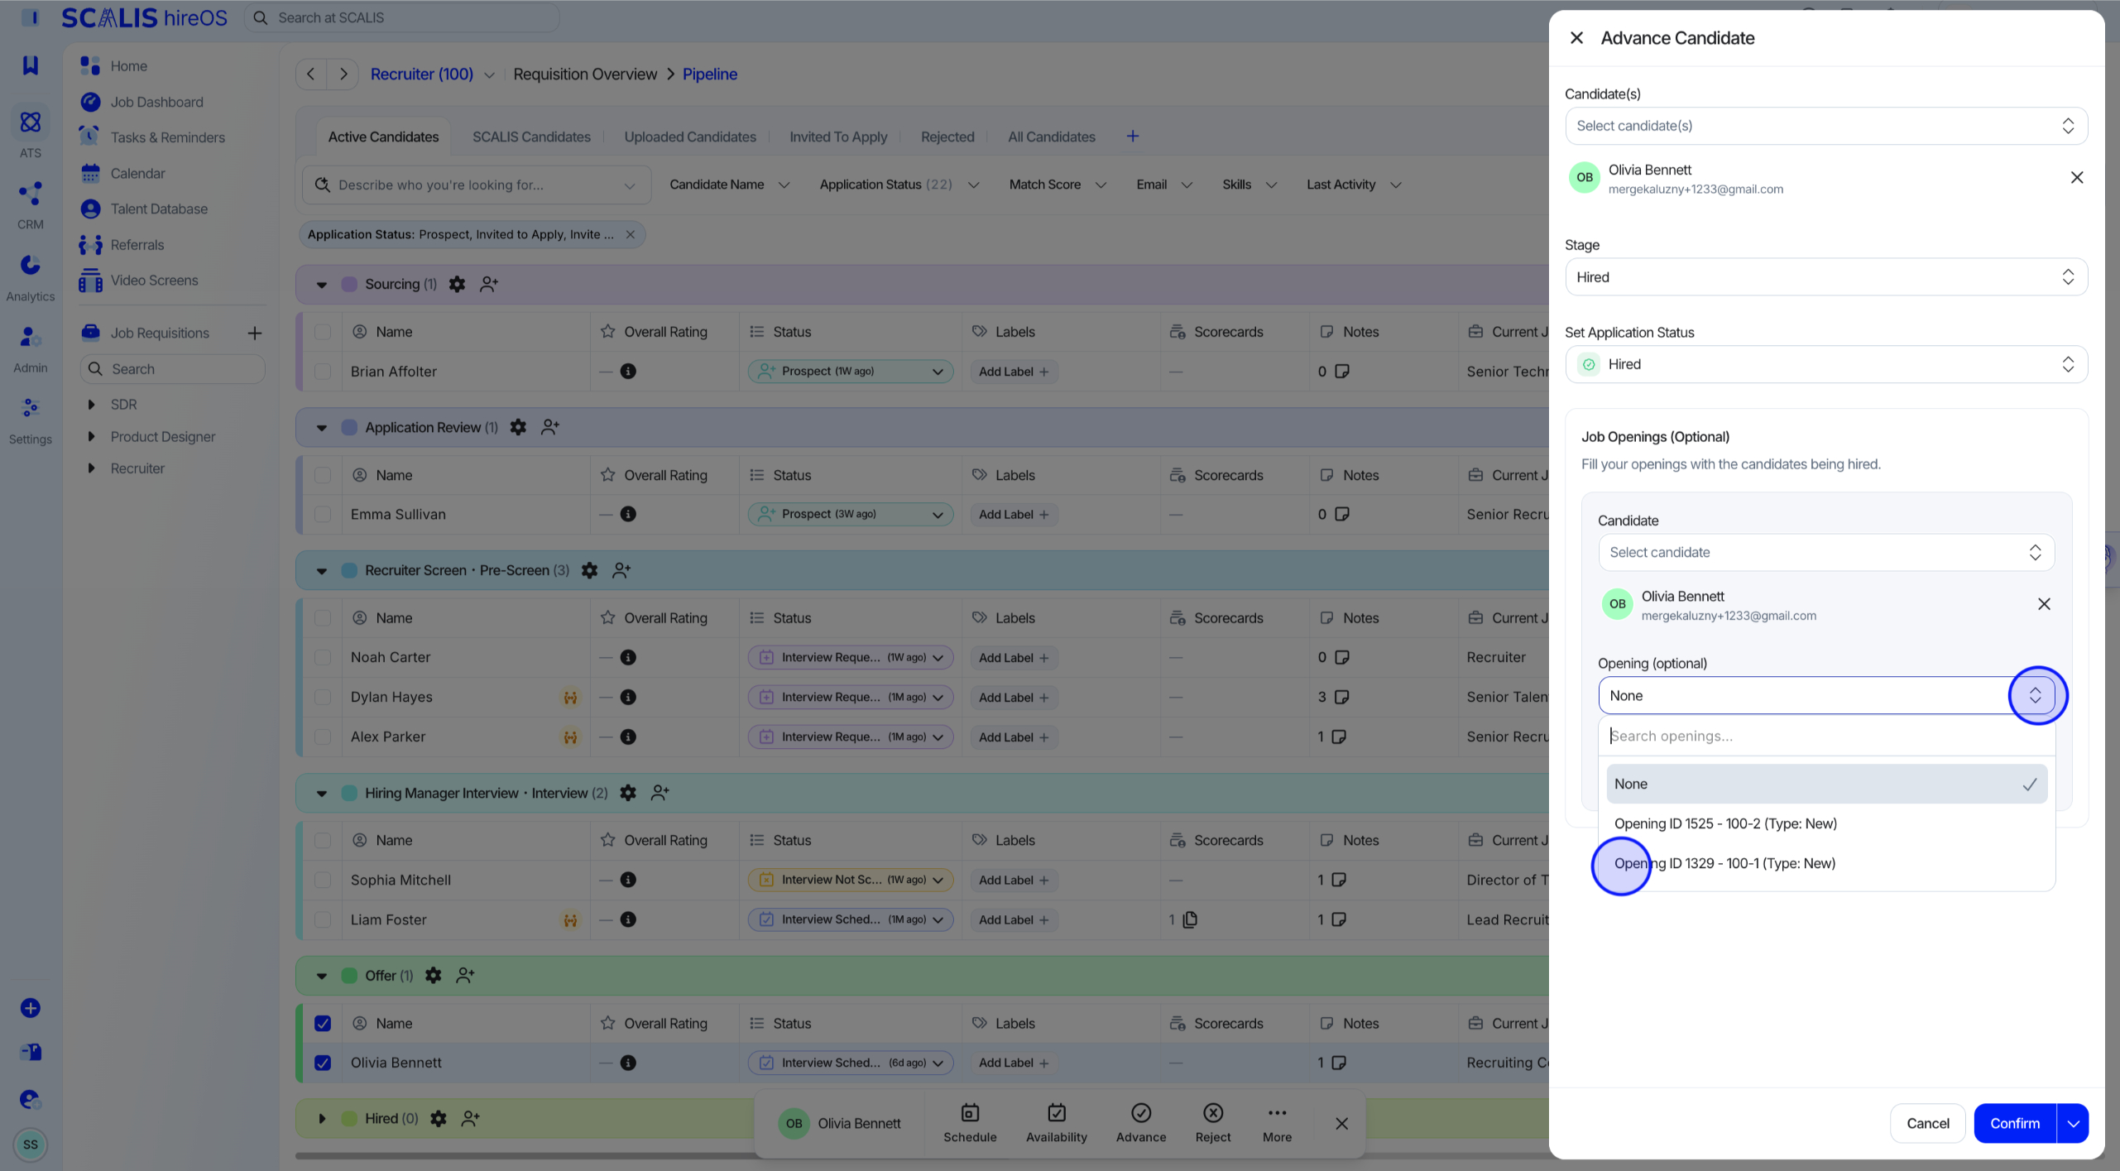The width and height of the screenshot is (2120, 1171).
Task: Click the blue plus circle in left rail
Action: coord(31,1009)
